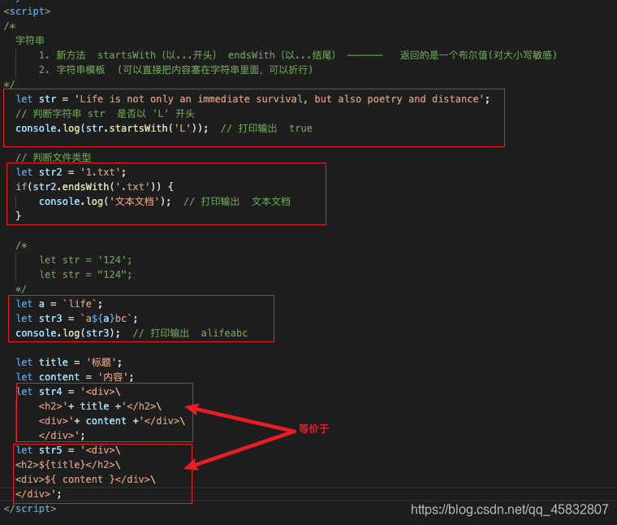Click the line let str2 = '1.txt'

point(71,172)
